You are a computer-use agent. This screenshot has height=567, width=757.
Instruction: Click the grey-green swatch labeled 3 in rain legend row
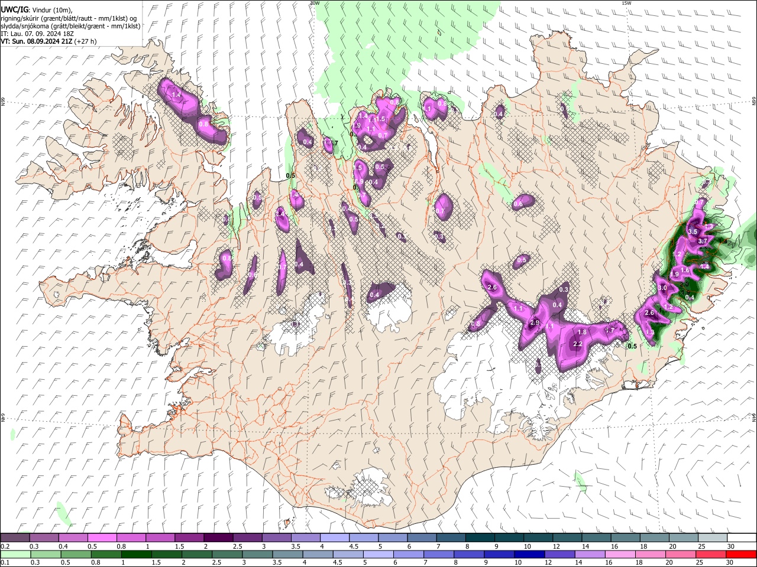point(257,554)
